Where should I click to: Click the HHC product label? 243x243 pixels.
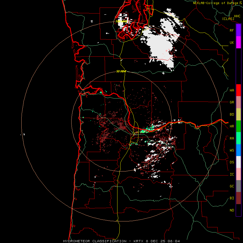tap(237, 16)
